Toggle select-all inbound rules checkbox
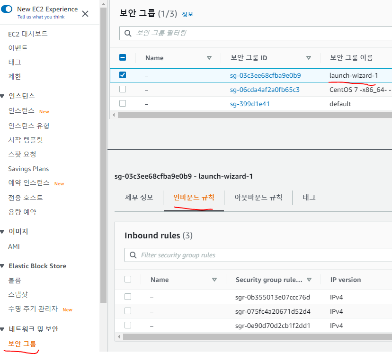 tap(128, 279)
